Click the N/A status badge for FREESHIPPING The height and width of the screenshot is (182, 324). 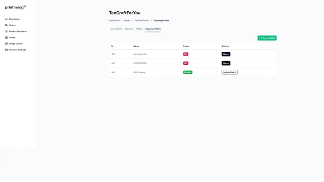pos(185,63)
